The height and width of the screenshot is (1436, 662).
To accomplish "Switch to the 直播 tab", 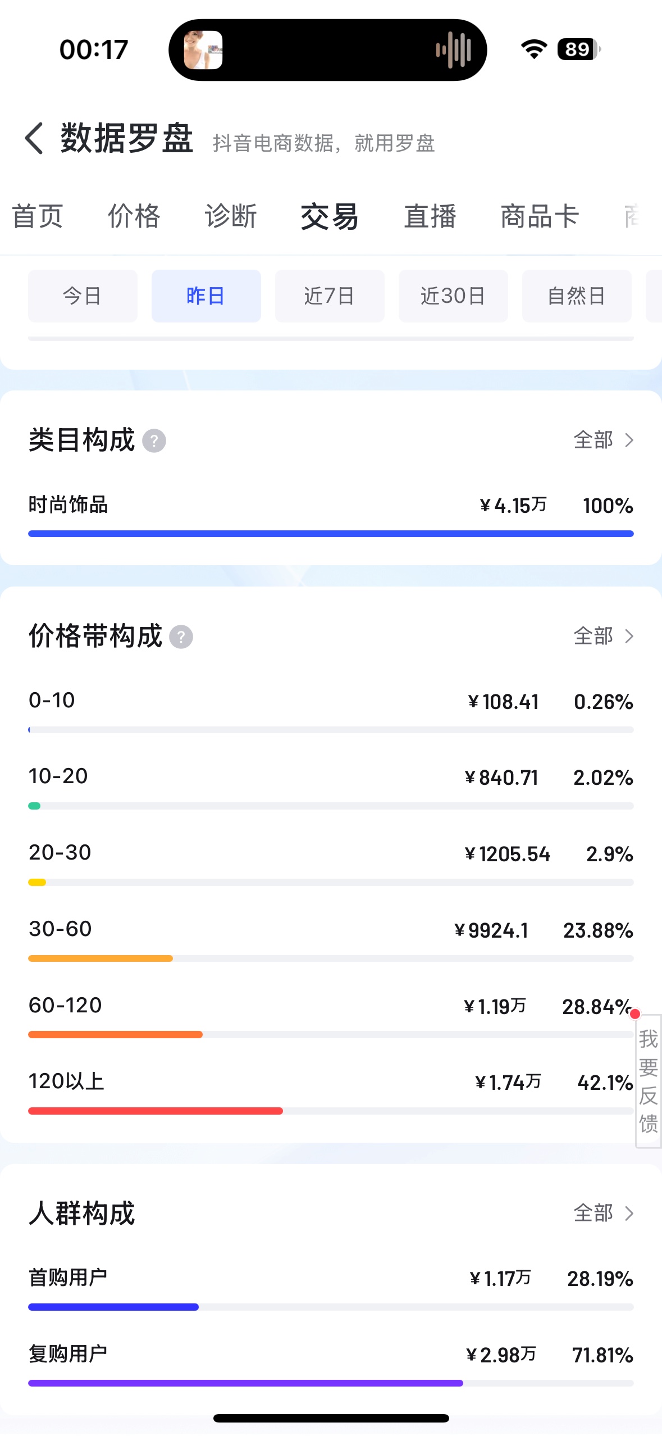I will coord(430,216).
